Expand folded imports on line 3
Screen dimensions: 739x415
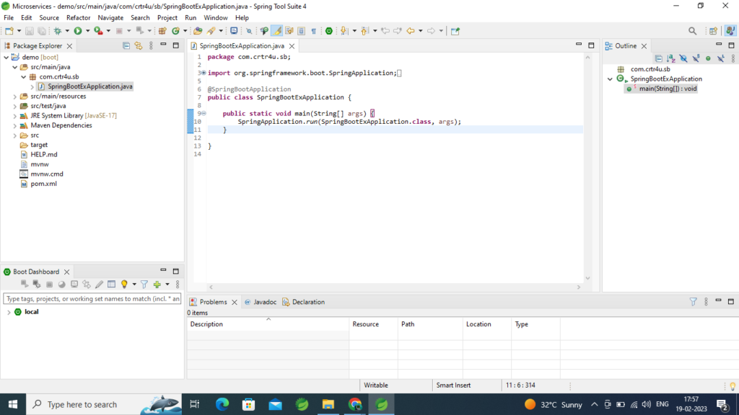pyautogui.click(x=204, y=73)
